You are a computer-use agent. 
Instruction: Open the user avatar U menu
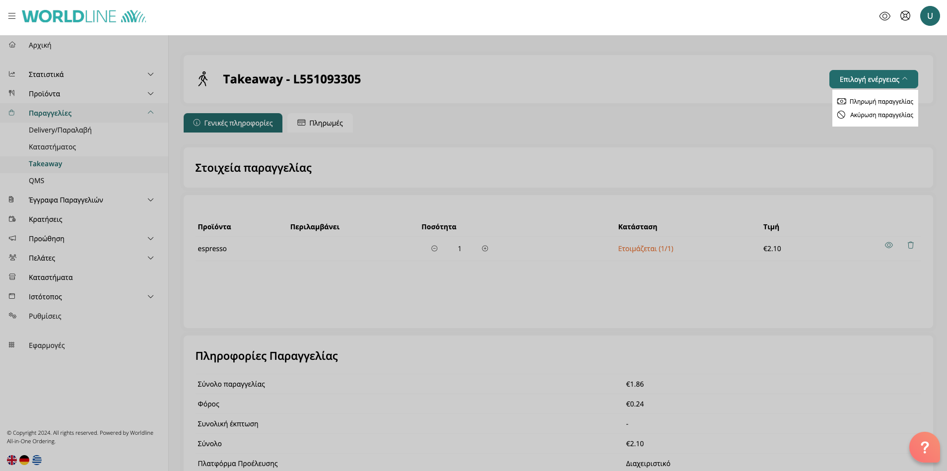tap(930, 16)
